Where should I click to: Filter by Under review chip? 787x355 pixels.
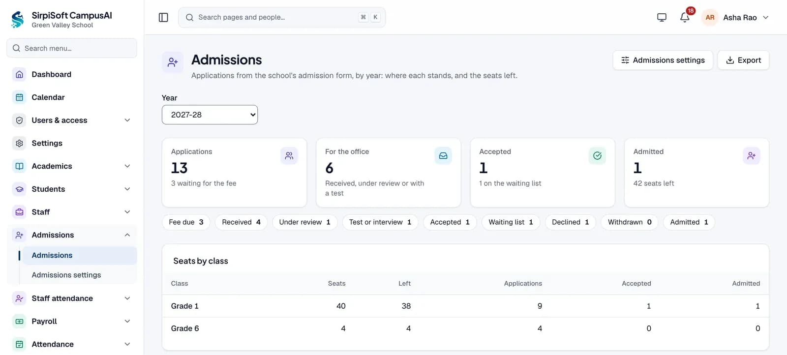click(304, 222)
